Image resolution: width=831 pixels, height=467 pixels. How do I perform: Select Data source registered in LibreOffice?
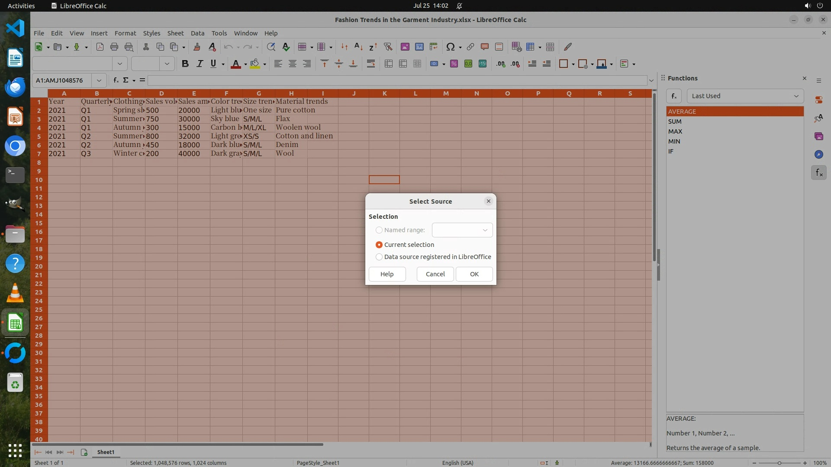[379, 257]
